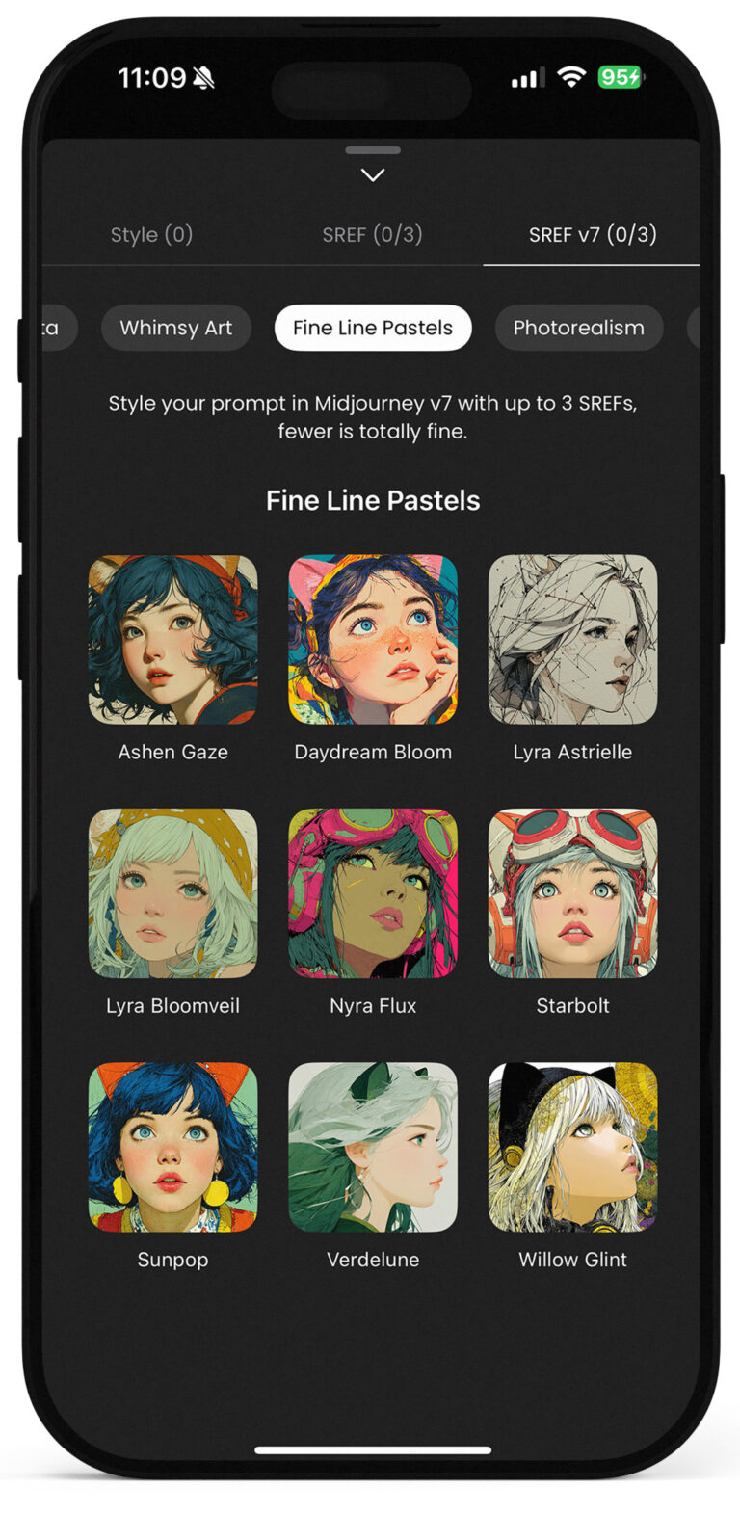Image resolution: width=740 pixels, height=1514 pixels.
Task: Select the Fine Line Pastels chip
Action: [x=373, y=328]
